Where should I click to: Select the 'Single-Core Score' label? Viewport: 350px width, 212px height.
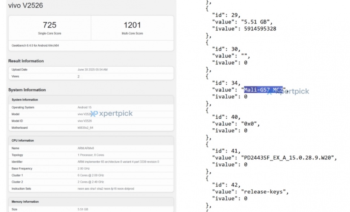(x=49, y=34)
